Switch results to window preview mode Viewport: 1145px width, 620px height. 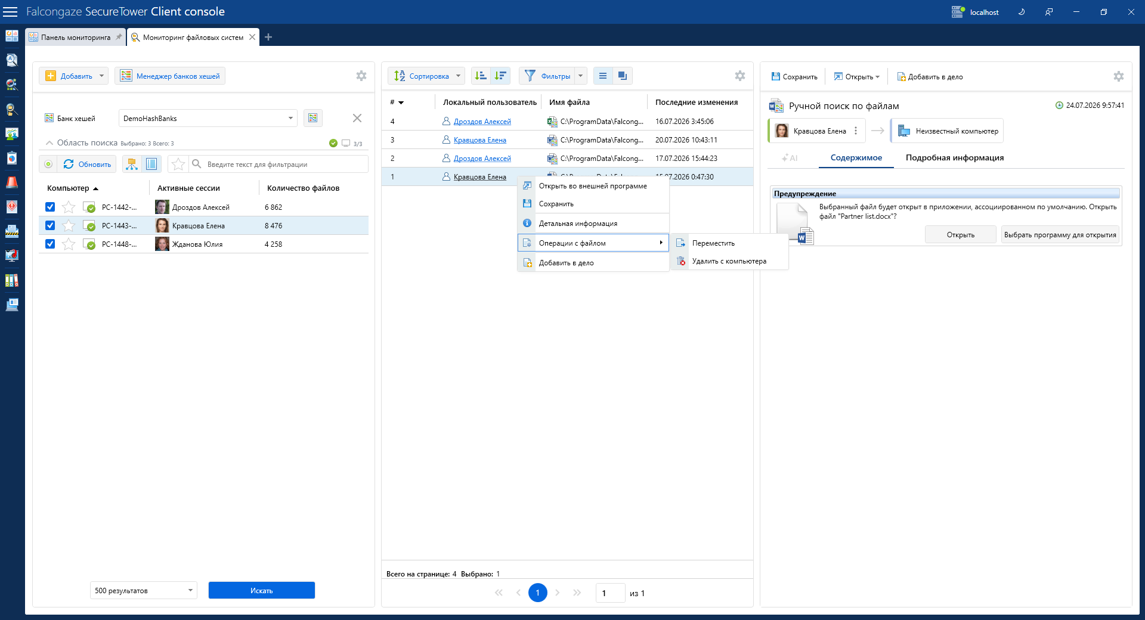[623, 76]
